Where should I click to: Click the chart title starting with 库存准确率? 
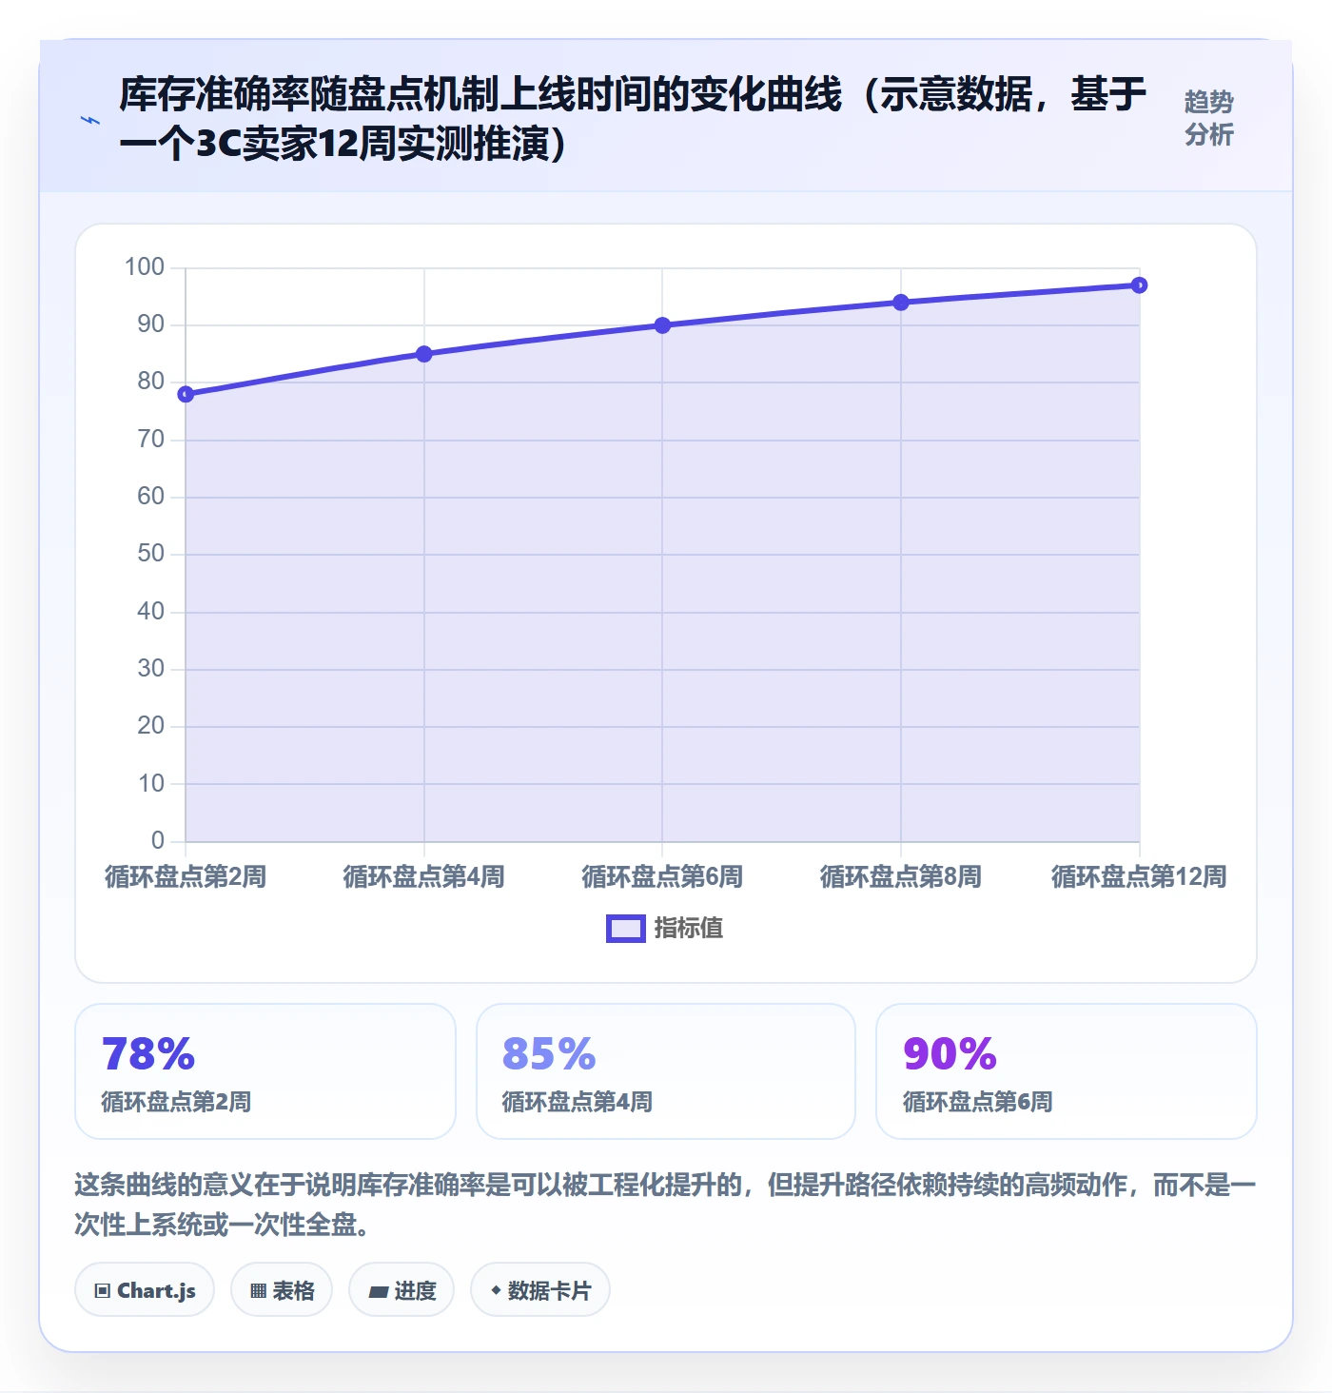(633, 118)
